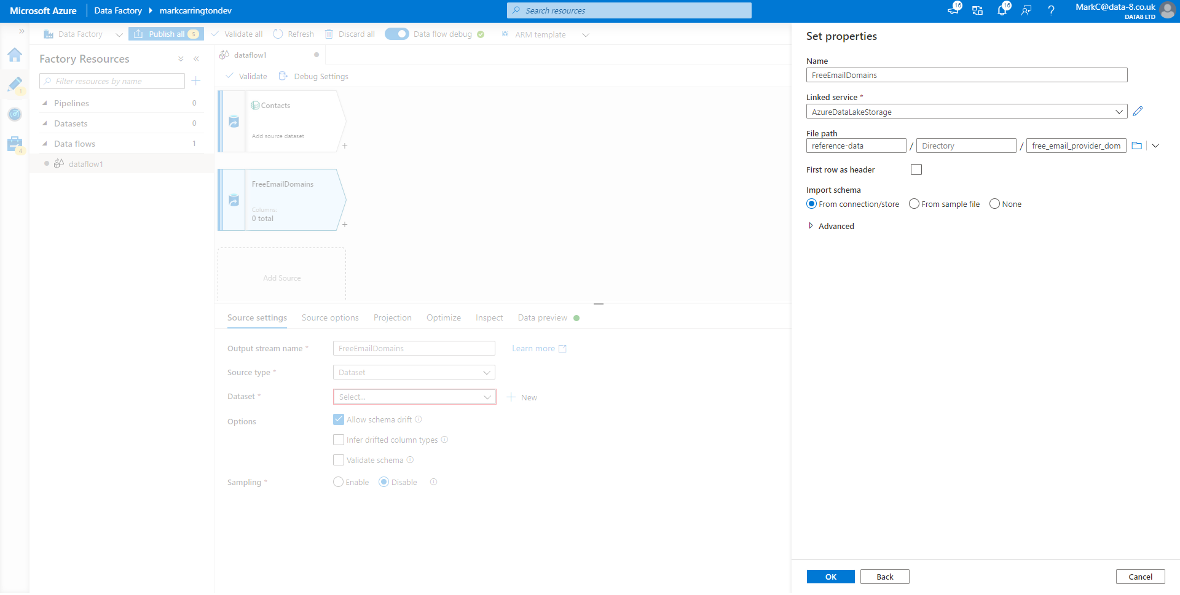
Task: Switch to the Projection tab
Action: 392,317
